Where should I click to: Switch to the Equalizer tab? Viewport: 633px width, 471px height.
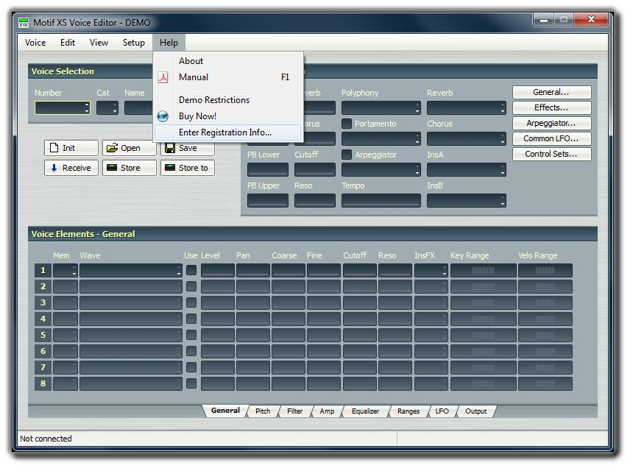(365, 411)
